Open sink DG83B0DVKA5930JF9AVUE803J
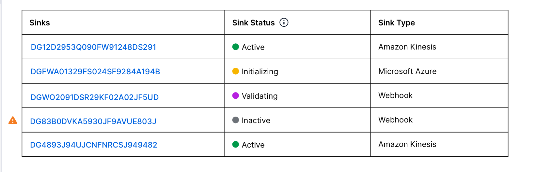The width and height of the screenshot is (534, 172). click(93, 122)
